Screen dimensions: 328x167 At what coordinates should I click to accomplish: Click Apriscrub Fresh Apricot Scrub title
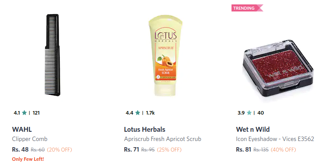(162, 139)
